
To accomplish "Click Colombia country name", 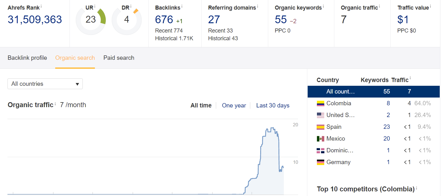I will pyautogui.click(x=339, y=103).
